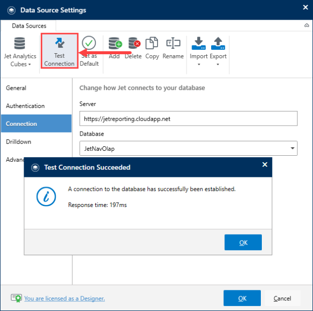This screenshot has height=311, width=313.
Task: Click the Jet logo in main title bar
Action: point(12,10)
